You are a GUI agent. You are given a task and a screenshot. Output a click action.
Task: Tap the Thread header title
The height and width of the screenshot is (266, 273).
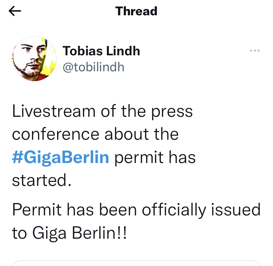click(x=136, y=11)
